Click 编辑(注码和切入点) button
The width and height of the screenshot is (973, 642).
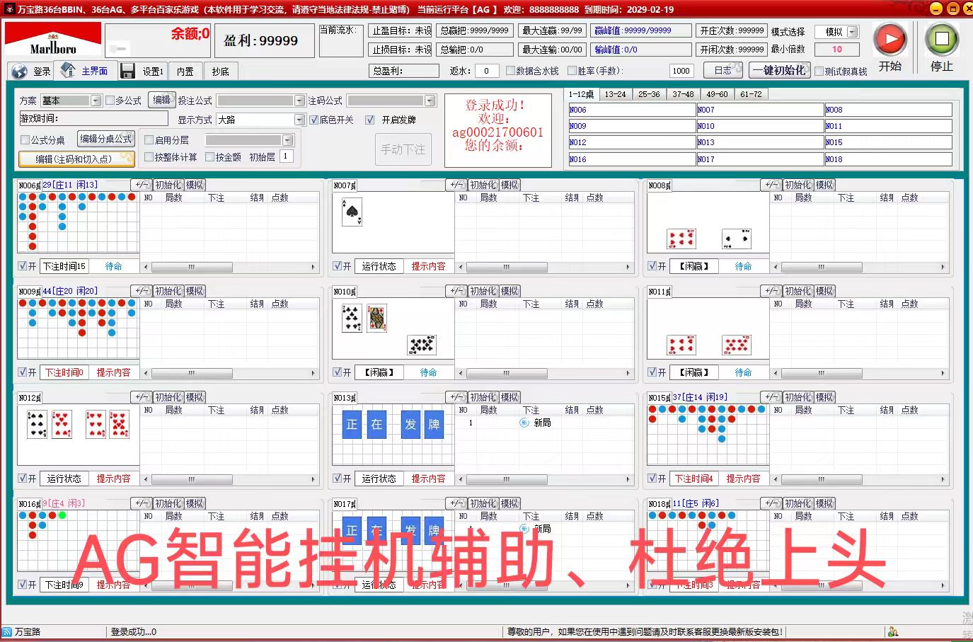pos(76,159)
